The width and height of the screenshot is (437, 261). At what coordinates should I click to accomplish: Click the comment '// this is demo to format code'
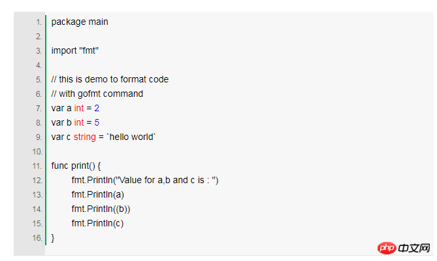[110, 80]
